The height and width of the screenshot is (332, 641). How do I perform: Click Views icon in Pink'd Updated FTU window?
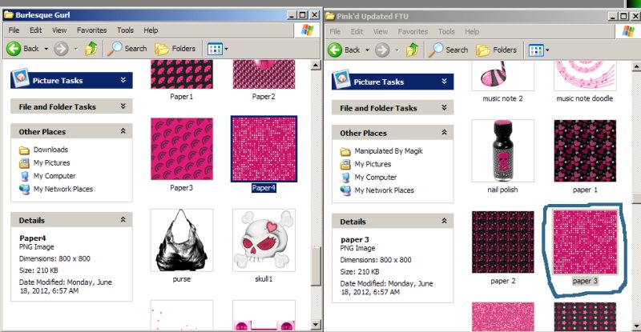[536, 50]
